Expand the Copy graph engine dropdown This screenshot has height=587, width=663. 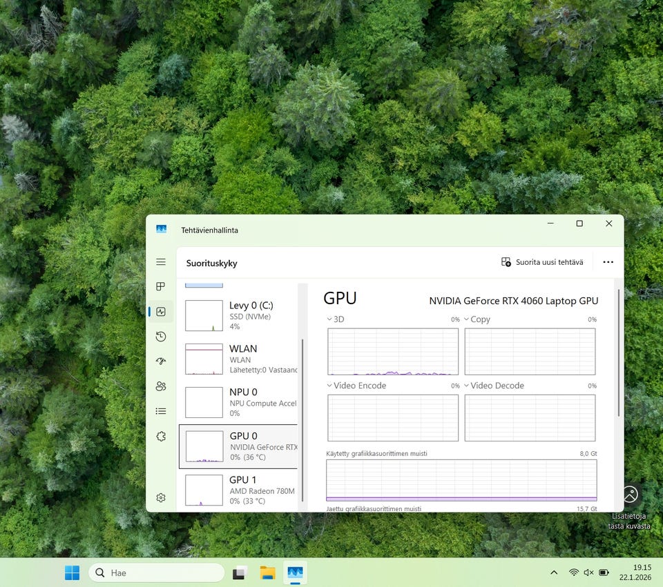pyautogui.click(x=477, y=319)
